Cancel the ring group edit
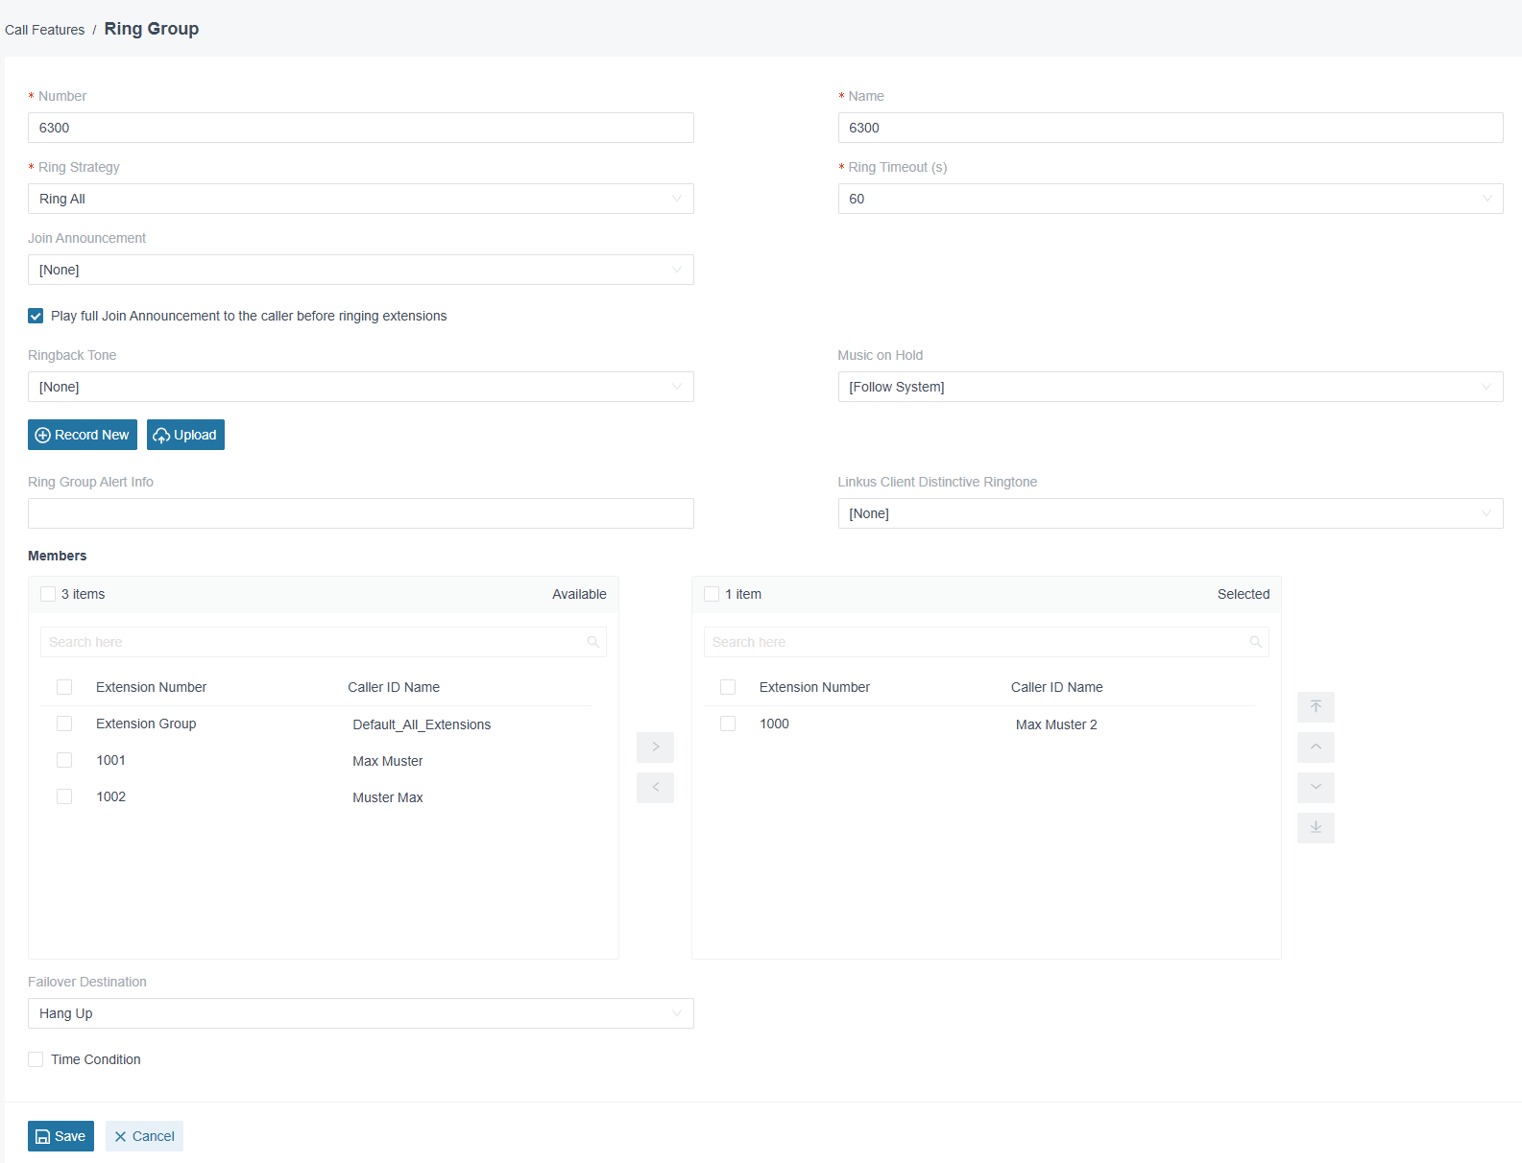Viewport: 1522px width, 1163px height. point(144,1136)
